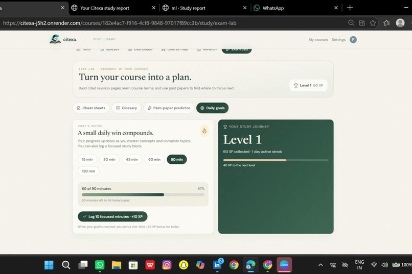412x274 pixels.
Task: Log 10 focused minutes for +10 XP
Action: (x=112, y=216)
